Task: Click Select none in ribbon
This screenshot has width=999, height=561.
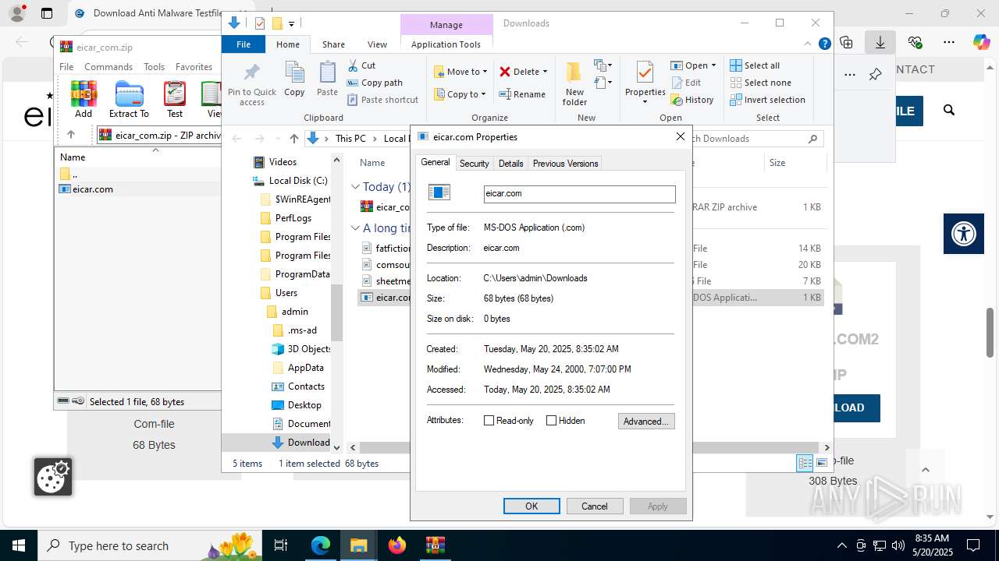Action: click(x=760, y=83)
